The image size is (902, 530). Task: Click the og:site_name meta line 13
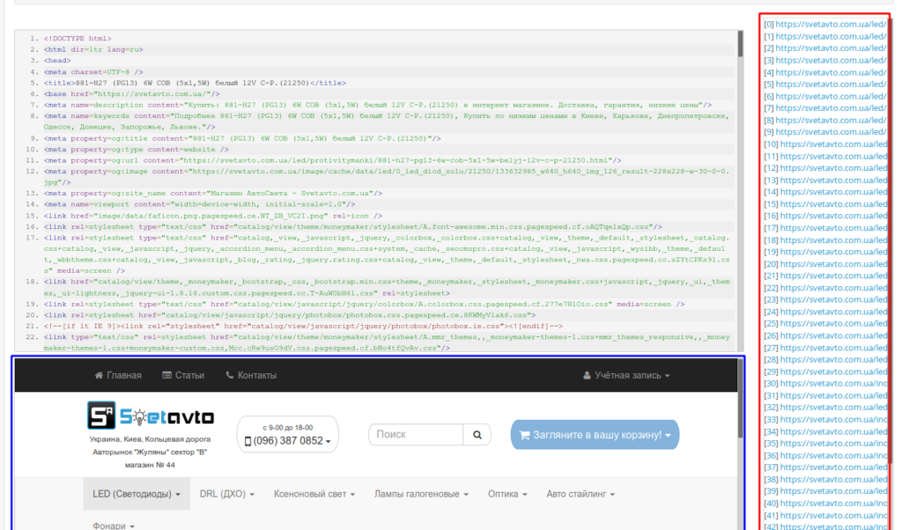click(x=213, y=193)
